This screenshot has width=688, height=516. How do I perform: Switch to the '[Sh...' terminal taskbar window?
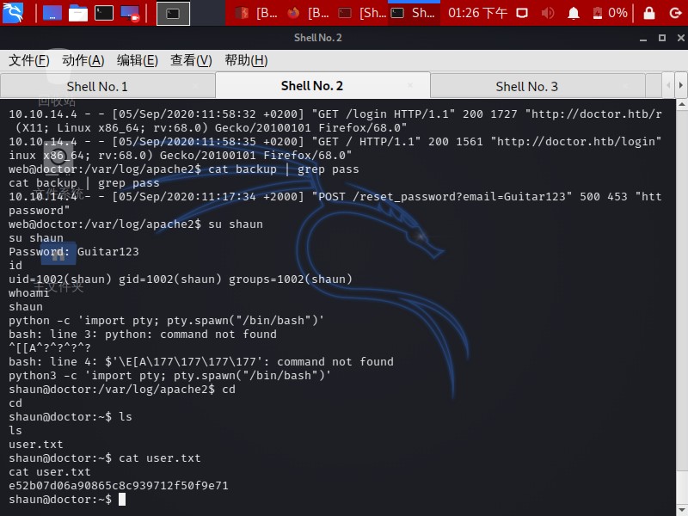click(362, 13)
